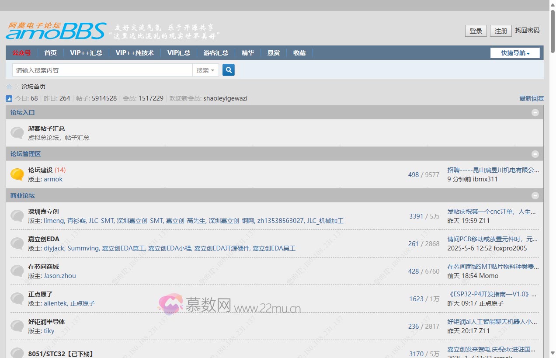
Task: Click the 深圳嘉立创 forum bubble icon
Action: [x=17, y=216]
